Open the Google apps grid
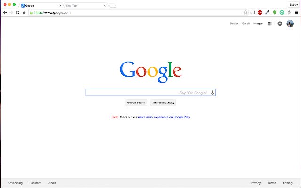 click(269, 23)
